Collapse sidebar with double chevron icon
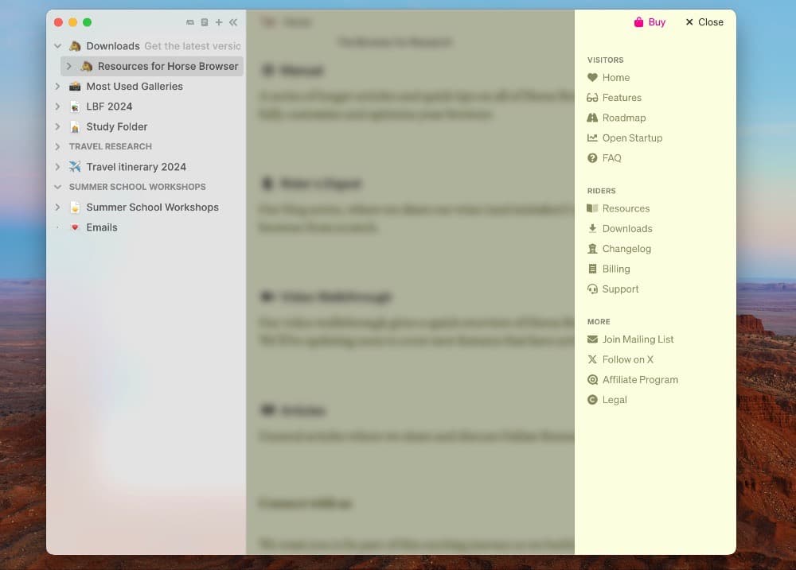Image resolution: width=796 pixels, height=570 pixels. coord(233,22)
